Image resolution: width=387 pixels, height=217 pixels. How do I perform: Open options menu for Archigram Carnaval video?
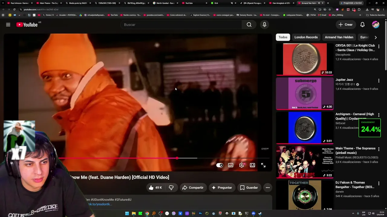click(379, 115)
